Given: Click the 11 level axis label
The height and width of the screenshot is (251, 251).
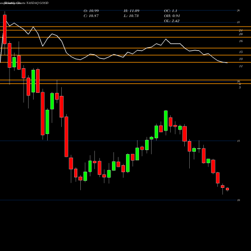Looking at the screenshot, I should [x=241, y=66].
